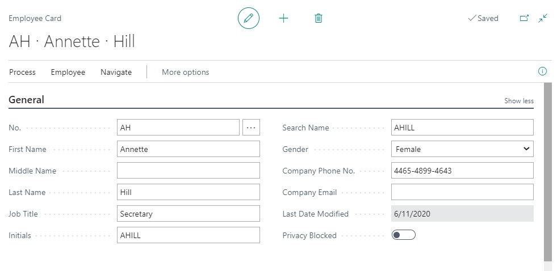The image size is (557, 271).
Task: Click the Company Email field
Action: coord(462,192)
